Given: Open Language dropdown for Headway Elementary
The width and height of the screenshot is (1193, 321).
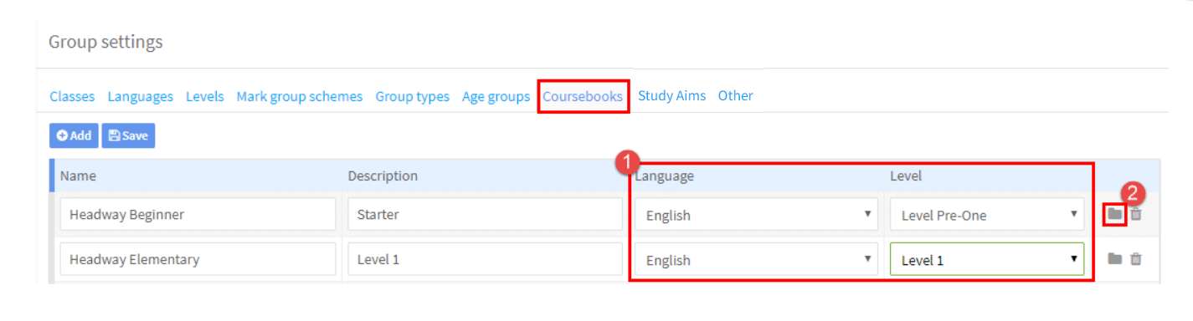Looking at the screenshot, I should [756, 260].
